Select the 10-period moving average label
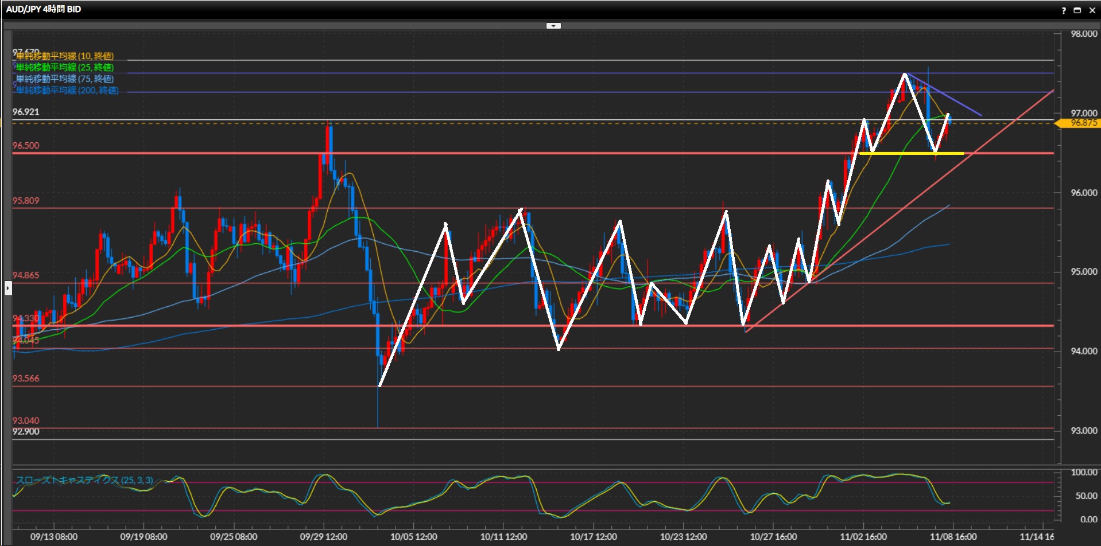1101x546 pixels. pos(65,56)
